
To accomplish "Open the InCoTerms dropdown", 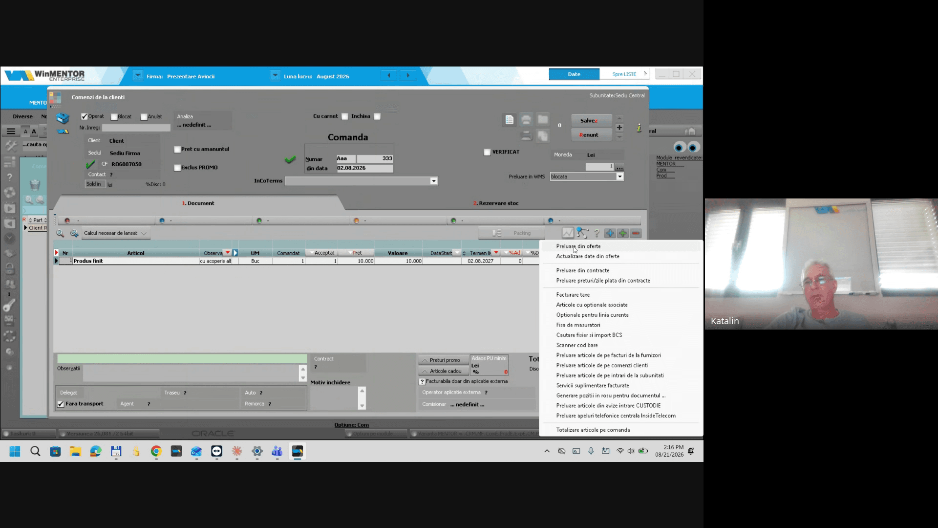I will [433, 181].
